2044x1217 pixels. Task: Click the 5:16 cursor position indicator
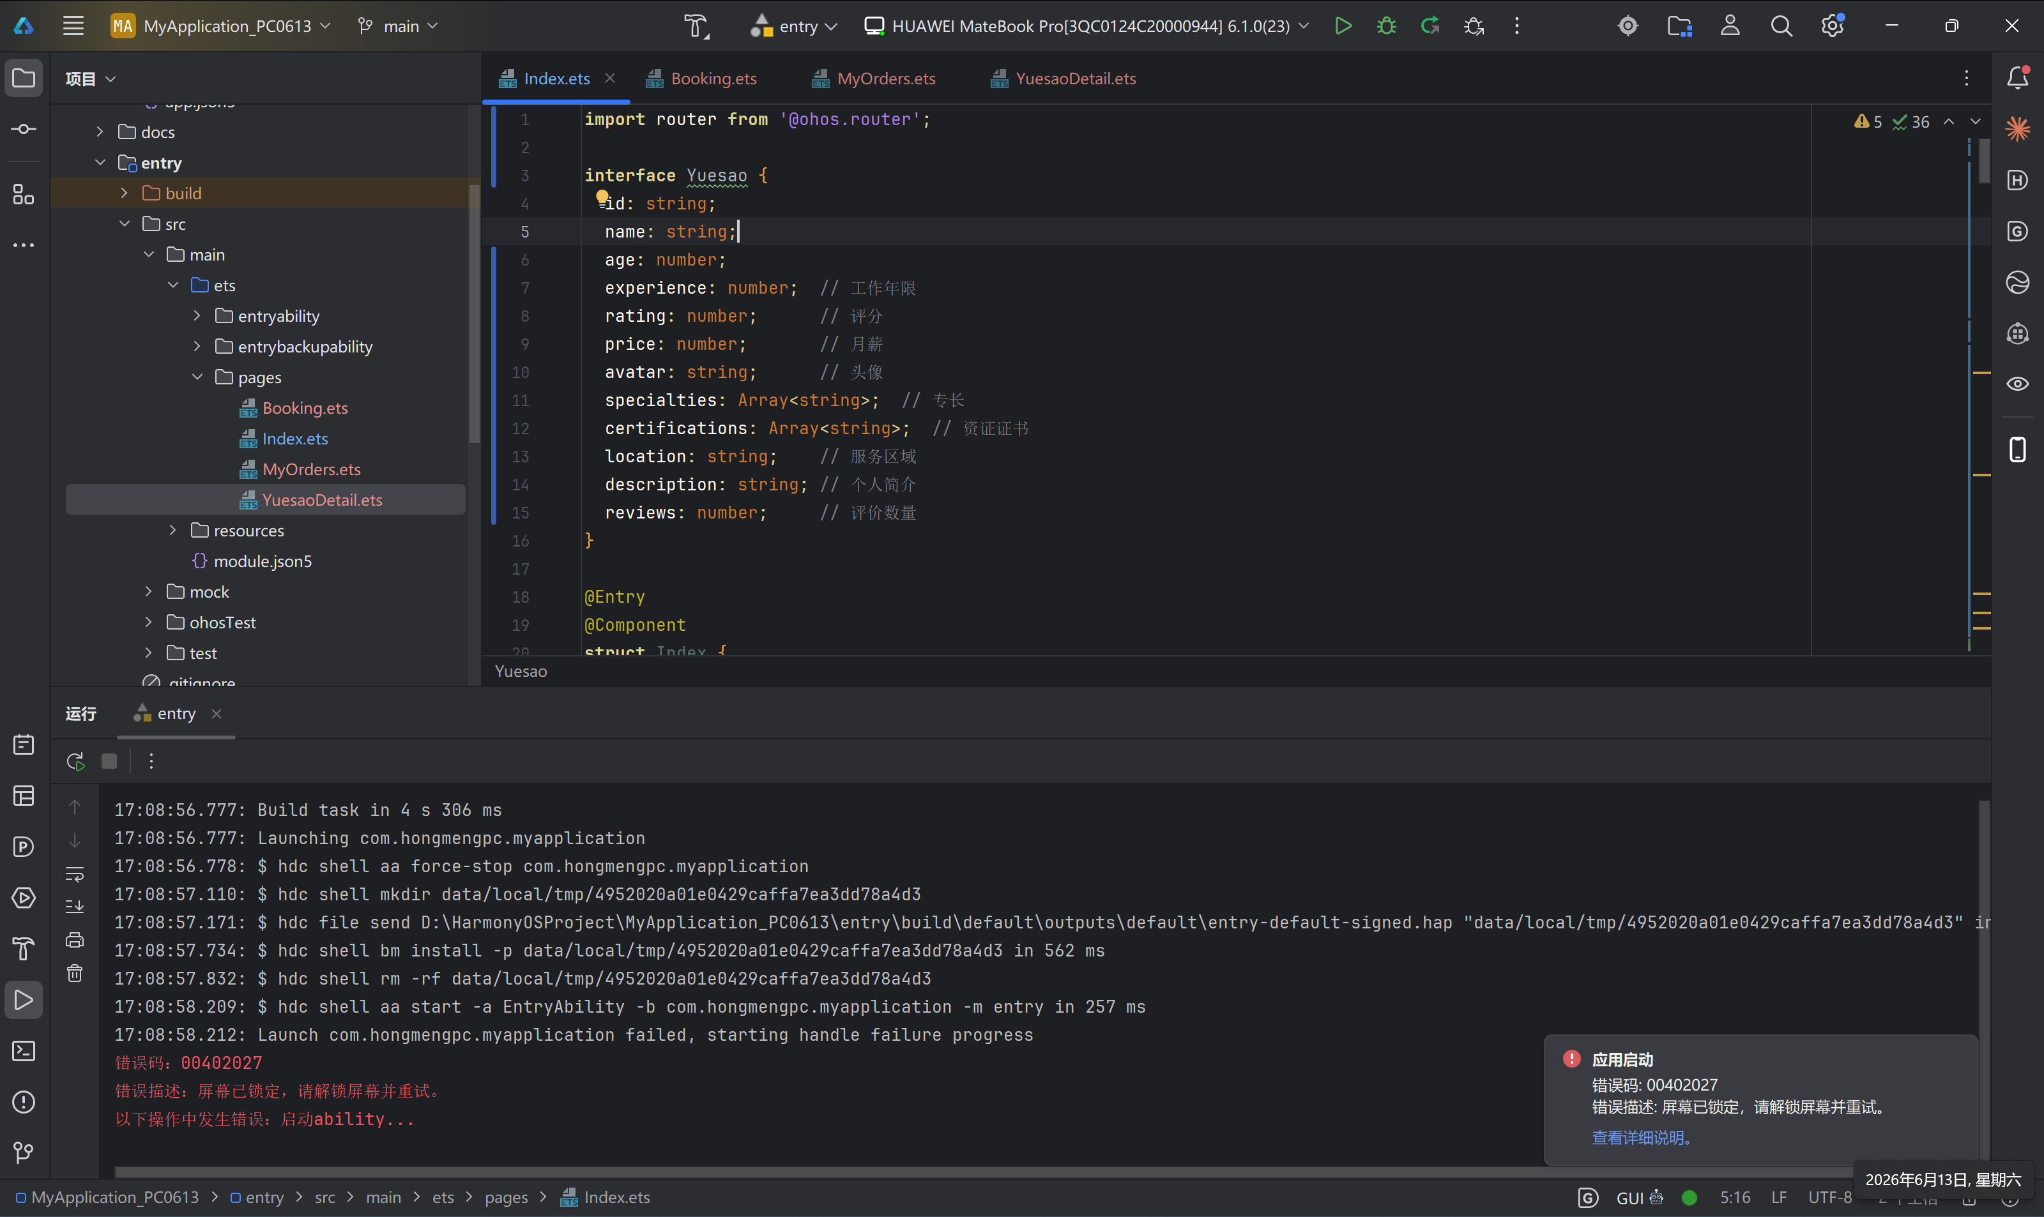pyautogui.click(x=1735, y=1197)
